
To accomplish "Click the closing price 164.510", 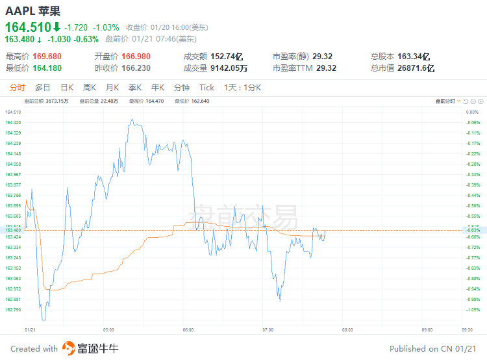I will (x=28, y=27).
